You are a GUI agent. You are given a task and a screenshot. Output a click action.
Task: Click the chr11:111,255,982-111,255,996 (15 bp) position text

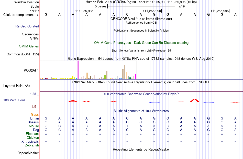pos(168,2)
